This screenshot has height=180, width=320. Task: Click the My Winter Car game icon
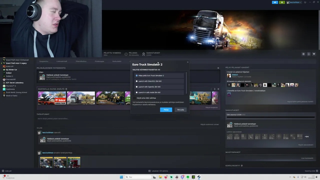coord(4,70)
